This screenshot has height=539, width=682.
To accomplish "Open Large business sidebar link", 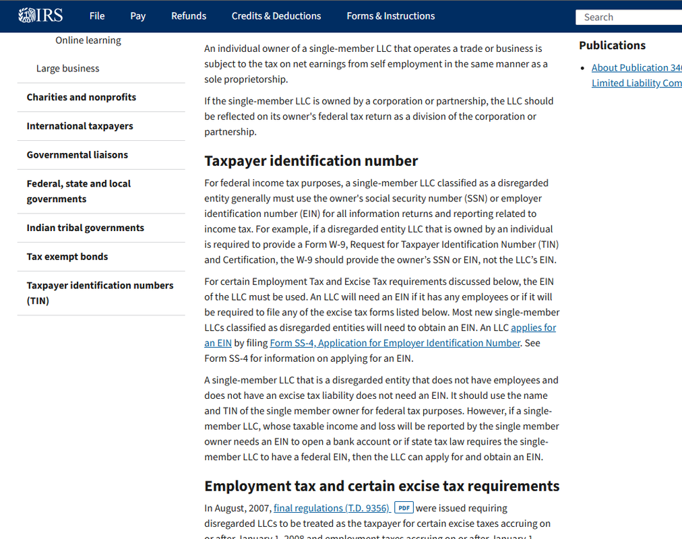I will point(68,69).
